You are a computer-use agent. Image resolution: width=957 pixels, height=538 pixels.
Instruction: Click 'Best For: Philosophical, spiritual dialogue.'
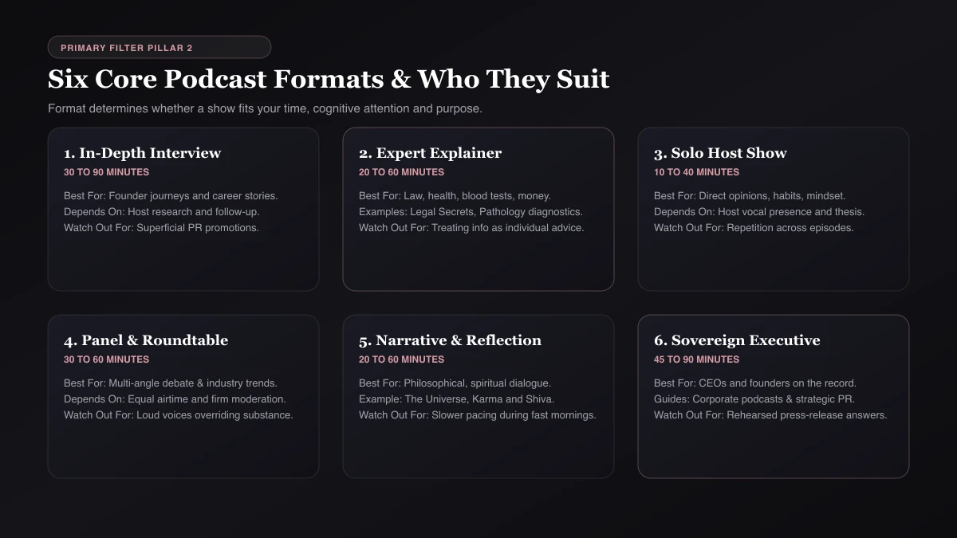point(455,383)
